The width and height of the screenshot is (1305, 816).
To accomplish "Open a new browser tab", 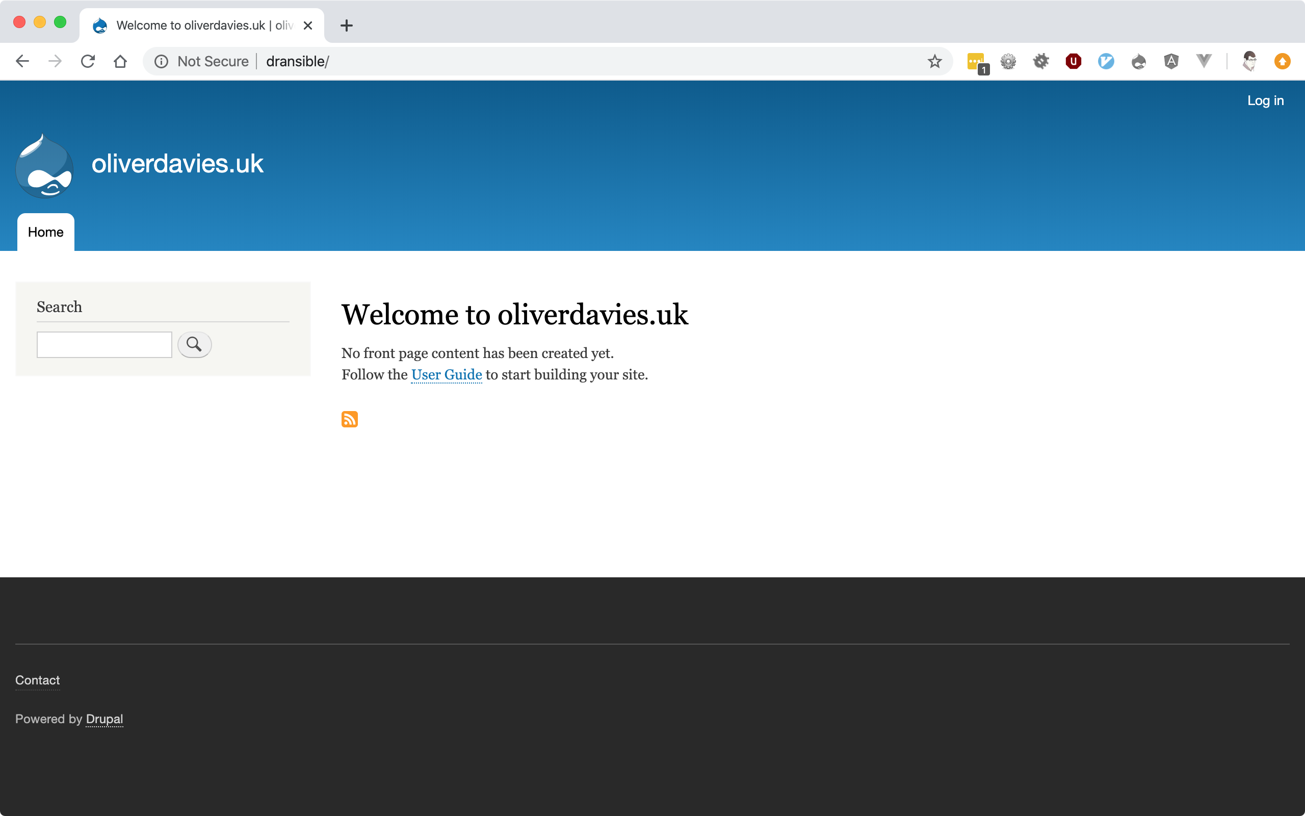I will point(347,25).
